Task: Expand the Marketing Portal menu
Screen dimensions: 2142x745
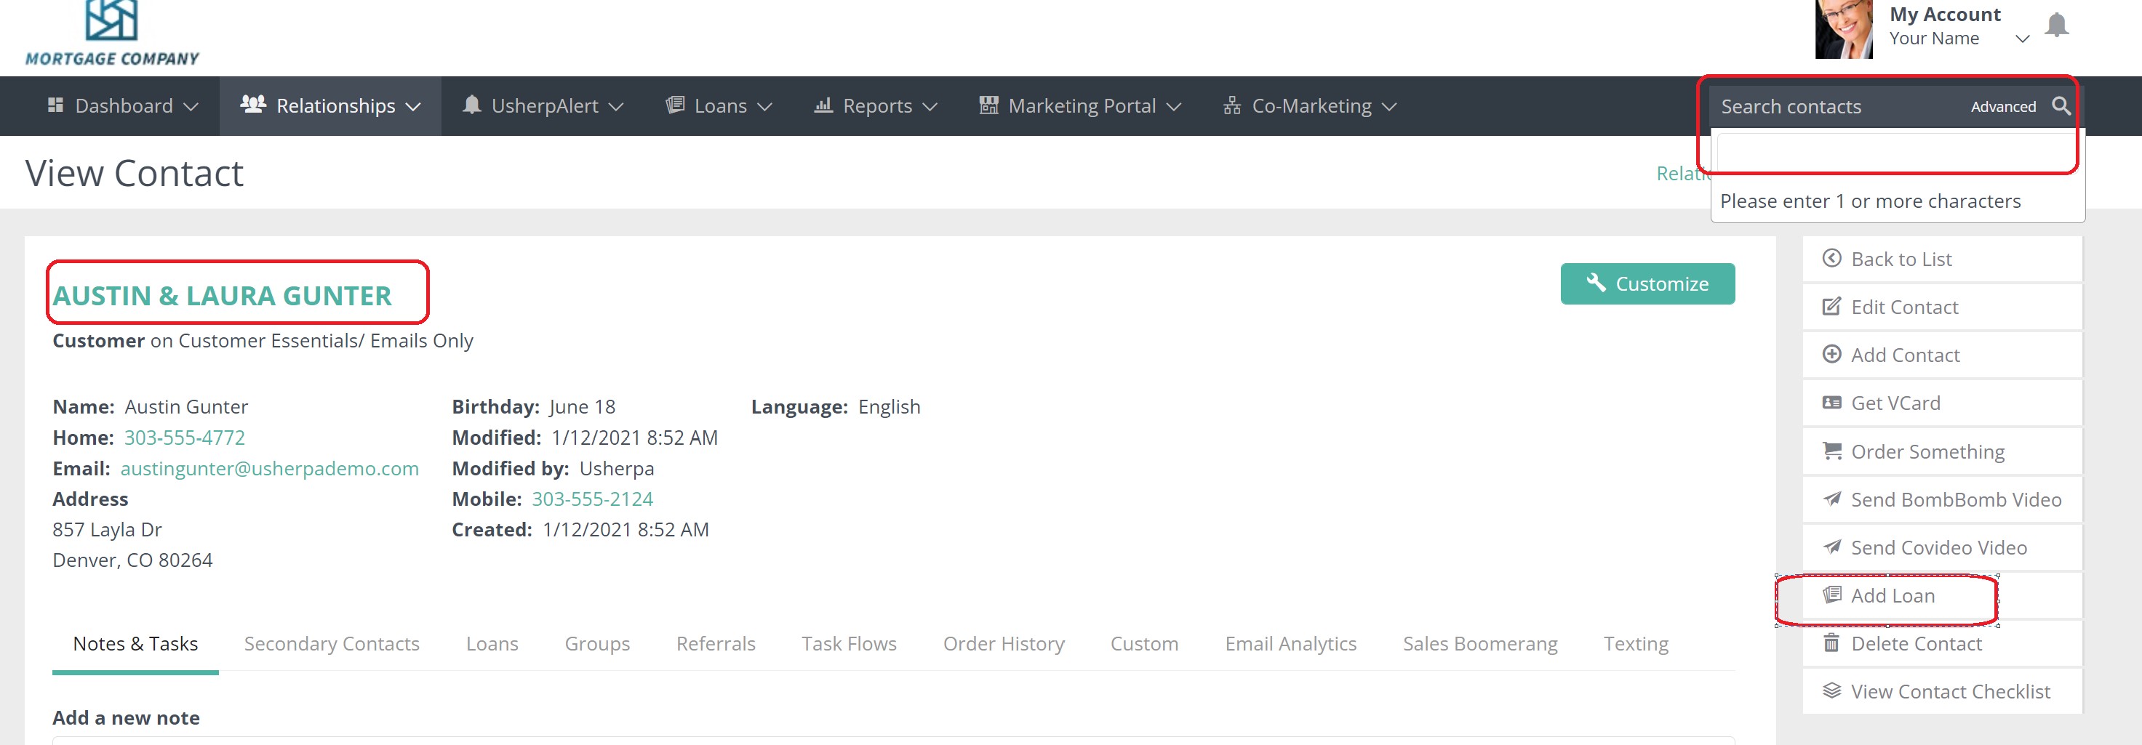Action: coord(1080,106)
